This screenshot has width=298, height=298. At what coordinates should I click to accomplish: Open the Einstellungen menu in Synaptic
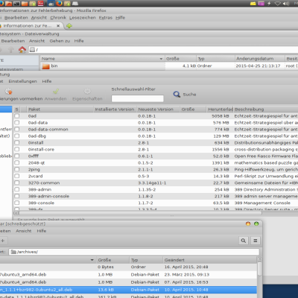pyautogui.click(x=22, y=81)
